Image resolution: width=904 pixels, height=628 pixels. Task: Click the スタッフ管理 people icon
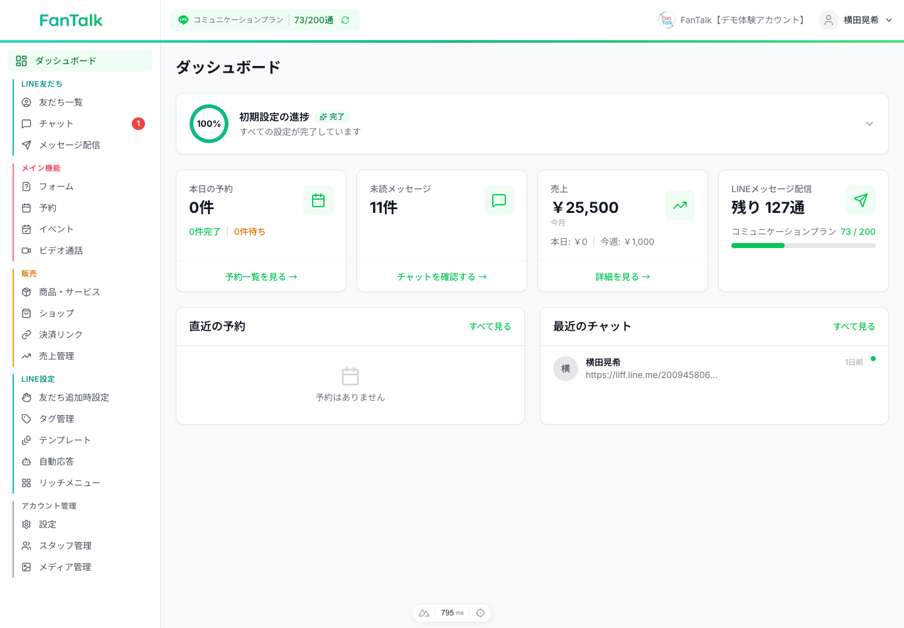[26, 546]
